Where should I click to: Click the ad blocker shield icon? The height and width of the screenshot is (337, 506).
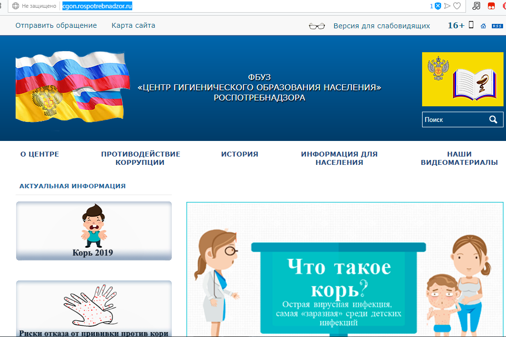click(438, 6)
